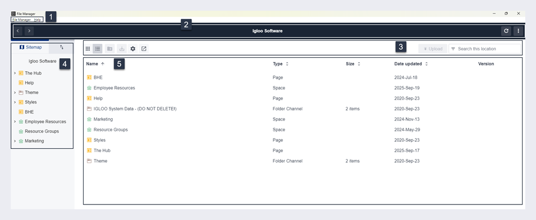The width and height of the screenshot is (536, 220).
Task: Click the 2025-Sep-19 date cell
Action: (407, 88)
